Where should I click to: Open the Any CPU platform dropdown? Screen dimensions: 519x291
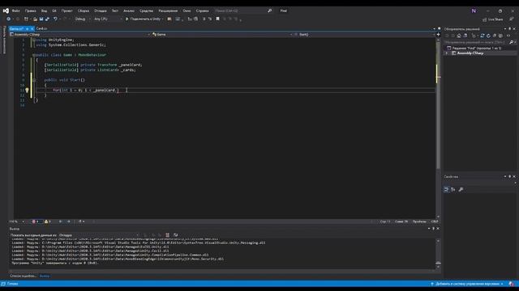(108, 19)
